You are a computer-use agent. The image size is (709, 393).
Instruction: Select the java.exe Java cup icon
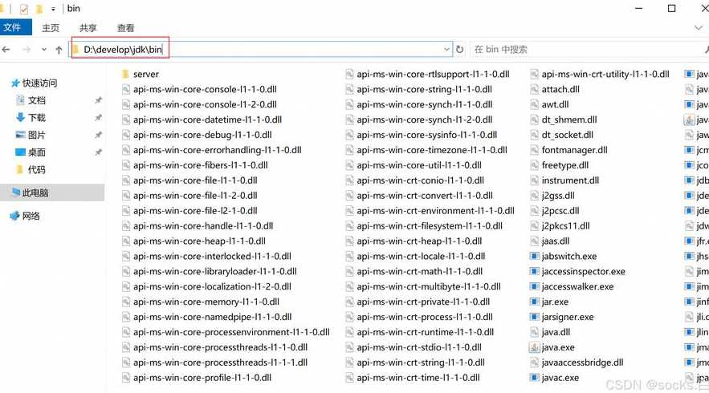[x=535, y=347]
